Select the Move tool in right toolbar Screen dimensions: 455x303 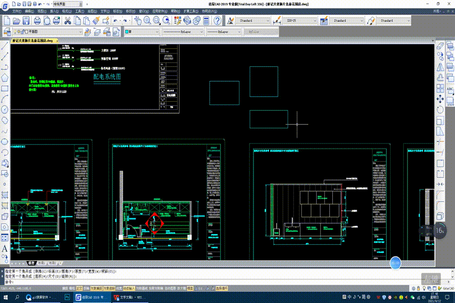(440, 99)
